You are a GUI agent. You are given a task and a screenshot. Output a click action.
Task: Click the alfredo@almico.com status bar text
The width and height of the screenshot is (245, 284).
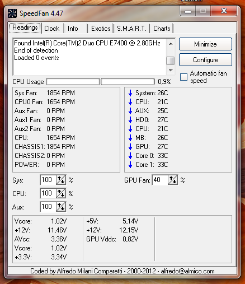click(187, 271)
